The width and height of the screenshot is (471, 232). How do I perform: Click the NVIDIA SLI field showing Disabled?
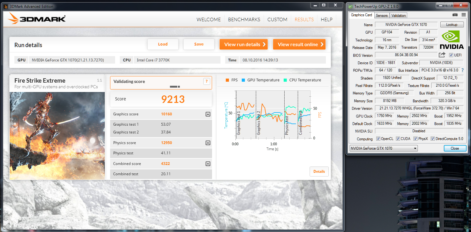click(419, 131)
